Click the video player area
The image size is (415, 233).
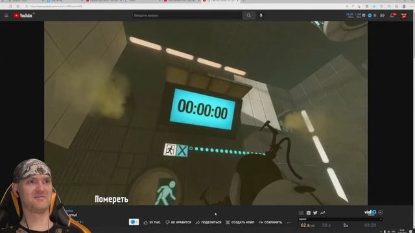[x=206, y=113]
